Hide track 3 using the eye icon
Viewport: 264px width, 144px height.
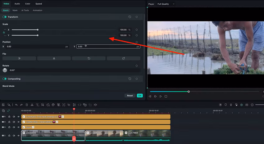pos(19,127)
